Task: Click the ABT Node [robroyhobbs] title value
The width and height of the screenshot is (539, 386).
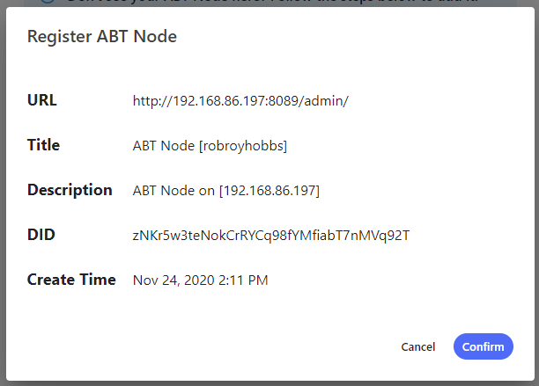Action: (x=210, y=146)
